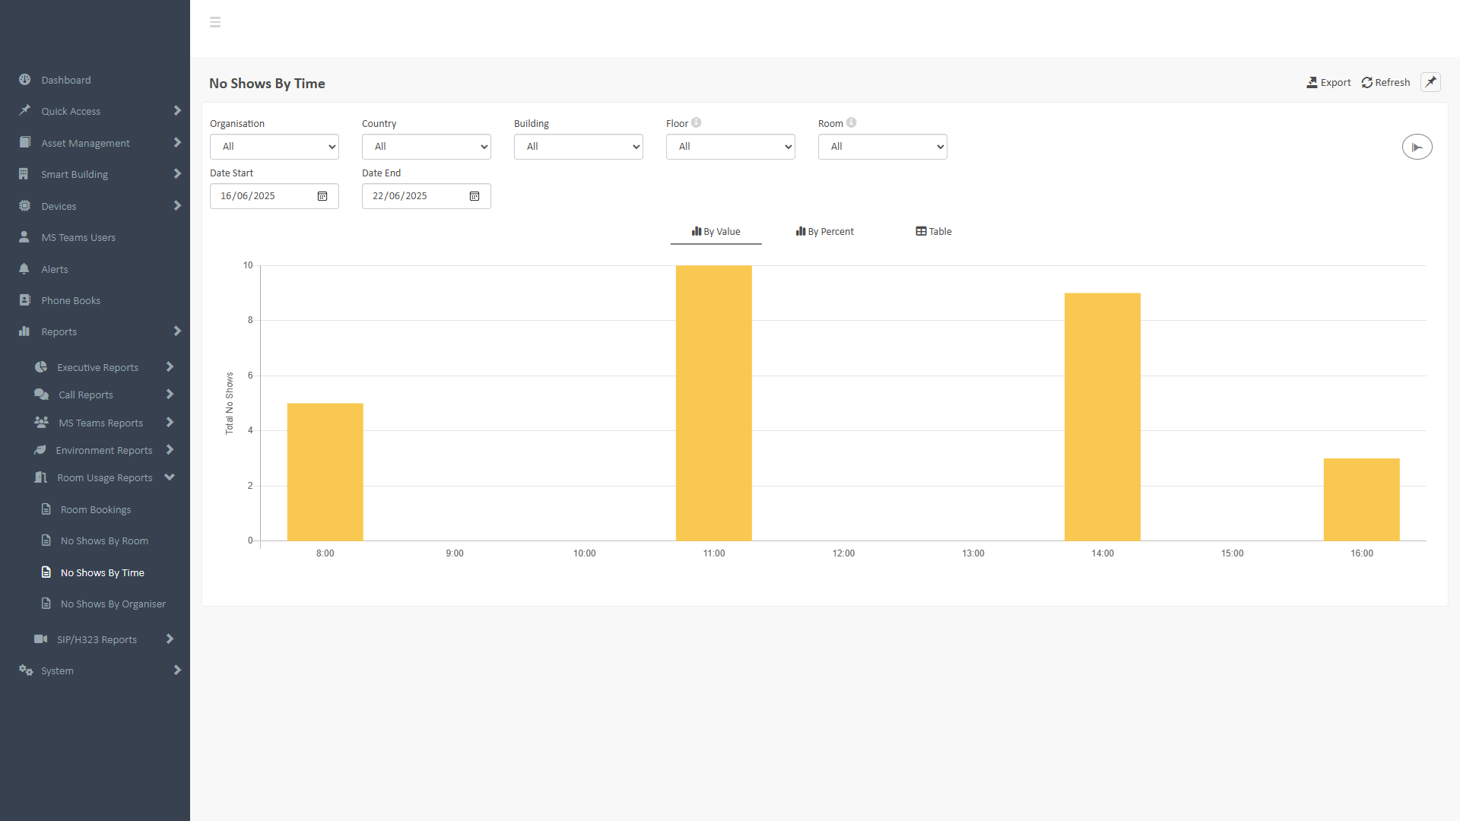
Task: Open No Shows By Organiser report
Action: click(x=113, y=604)
